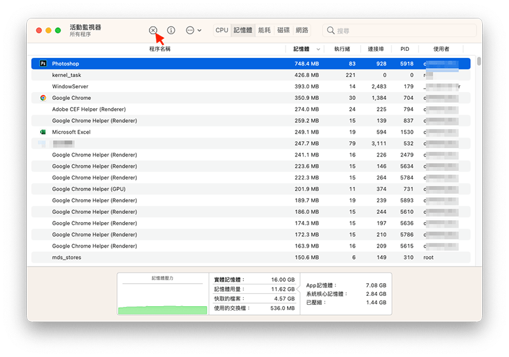The image size is (509, 357).
Task: Click the 使用的交換檔 536.0 MB entry
Action: (x=254, y=308)
